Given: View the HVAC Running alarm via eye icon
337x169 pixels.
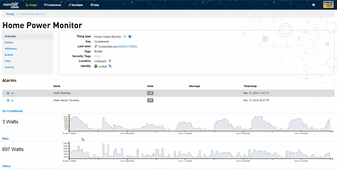Looking at the screenshot, I should [8, 93].
